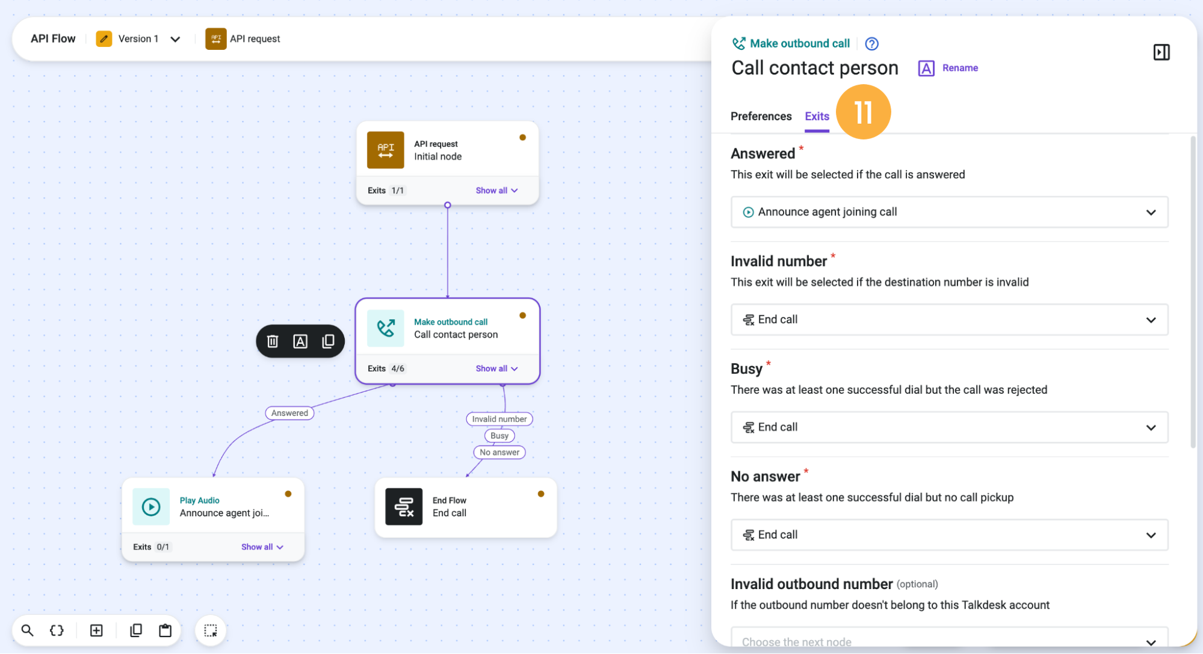Viewport: 1203px width, 654px height.
Task: Click the copy icon in bottom toolbar
Action: (x=136, y=630)
